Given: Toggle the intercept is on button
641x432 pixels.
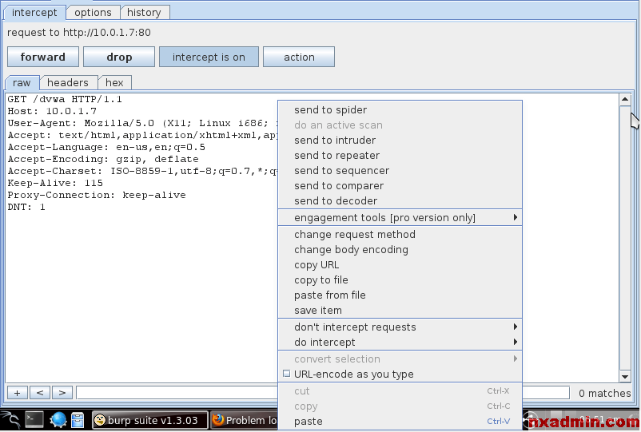Looking at the screenshot, I should (x=209, y=57).
